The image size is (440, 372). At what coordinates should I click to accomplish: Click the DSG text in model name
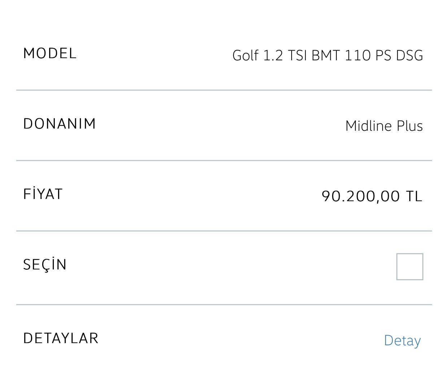(409, 55)
